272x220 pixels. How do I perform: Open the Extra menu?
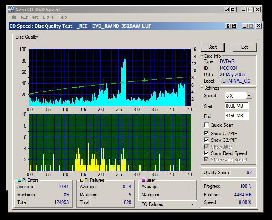[48, 17]
